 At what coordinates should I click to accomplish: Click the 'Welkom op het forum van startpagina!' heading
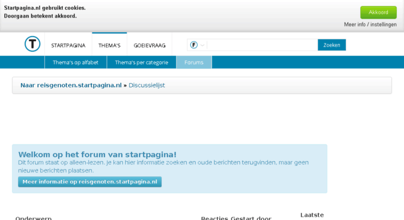[x=97, y=154]
